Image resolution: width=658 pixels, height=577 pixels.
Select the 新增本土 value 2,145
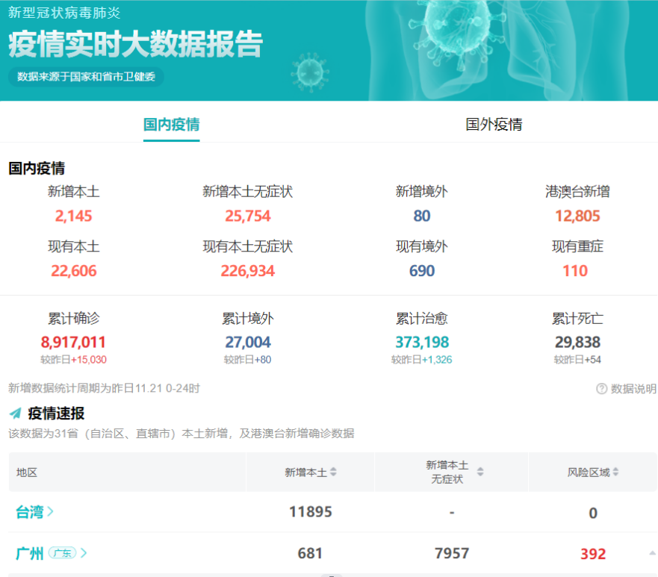pos(73,216)
